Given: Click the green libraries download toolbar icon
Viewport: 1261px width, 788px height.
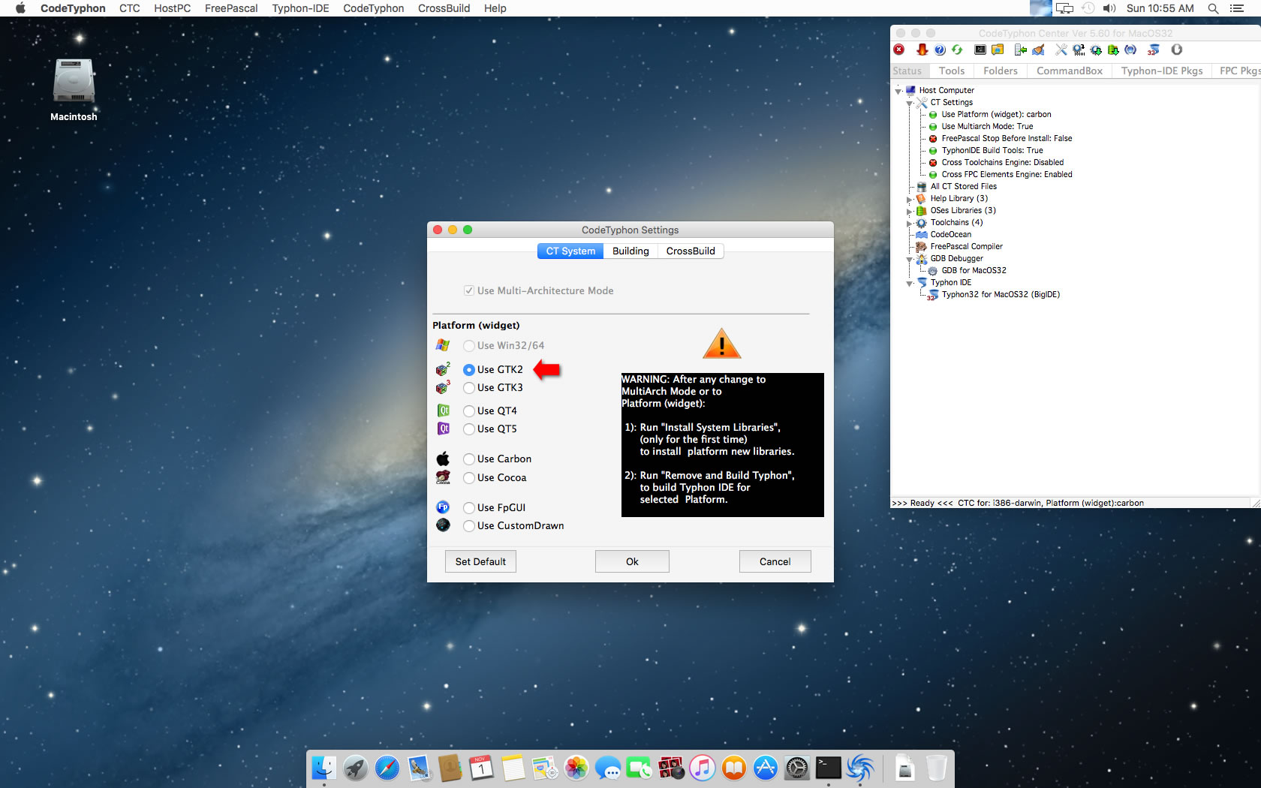Looking at the screenshot, I should [x=1113, y=50].
